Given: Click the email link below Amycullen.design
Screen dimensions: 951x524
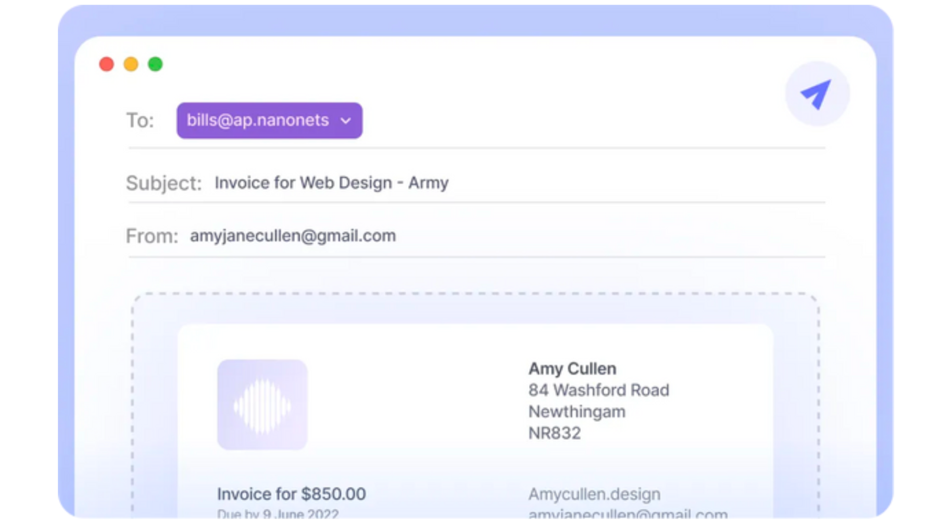Looking at the screenshot, I should 628,514.
